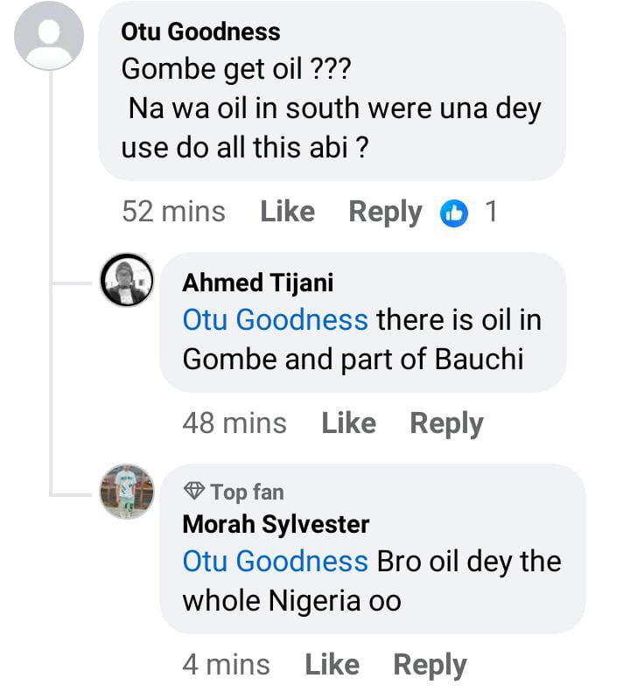Screen dimensions: 630x699
Task: Like Morah Sylvester's reply
Action: tap(332, 665)
